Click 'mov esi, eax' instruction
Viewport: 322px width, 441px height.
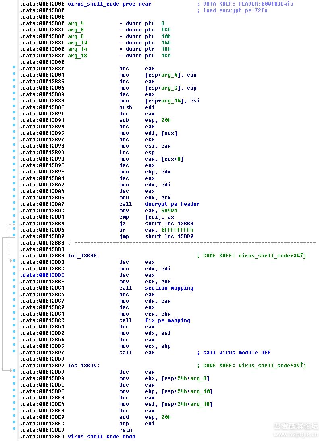coord(145,146)
